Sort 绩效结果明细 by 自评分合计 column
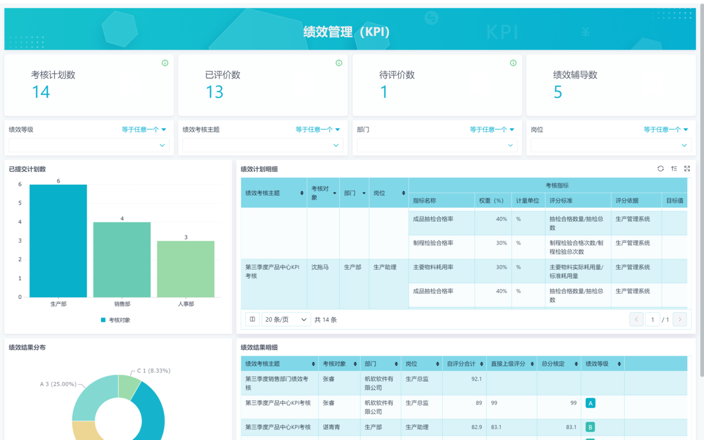The height and width of the screenshot is (440, 704). click(482, 364)
